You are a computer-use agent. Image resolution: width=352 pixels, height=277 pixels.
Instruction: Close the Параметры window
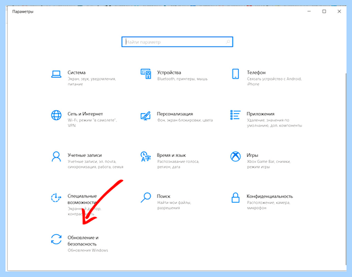[x=339, y=11]
